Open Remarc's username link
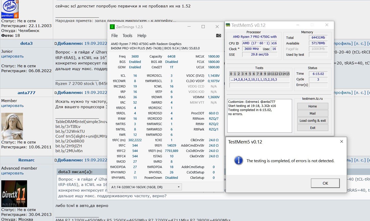This screenshot has width=370, height=221. coord(27,160)
